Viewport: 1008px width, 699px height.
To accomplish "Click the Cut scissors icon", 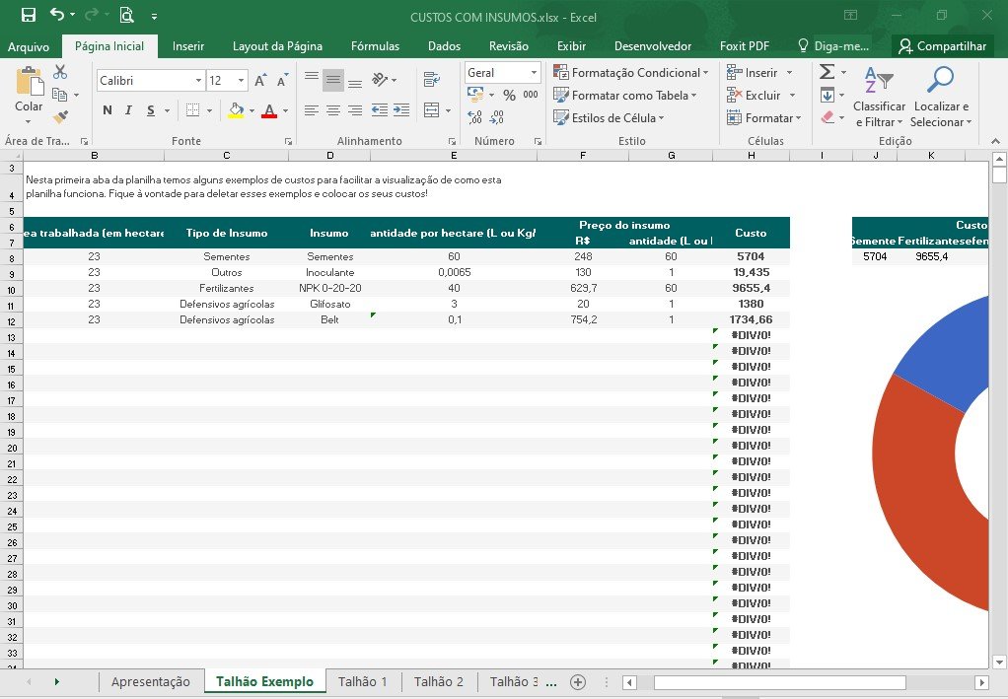I will tap(60, 72).
